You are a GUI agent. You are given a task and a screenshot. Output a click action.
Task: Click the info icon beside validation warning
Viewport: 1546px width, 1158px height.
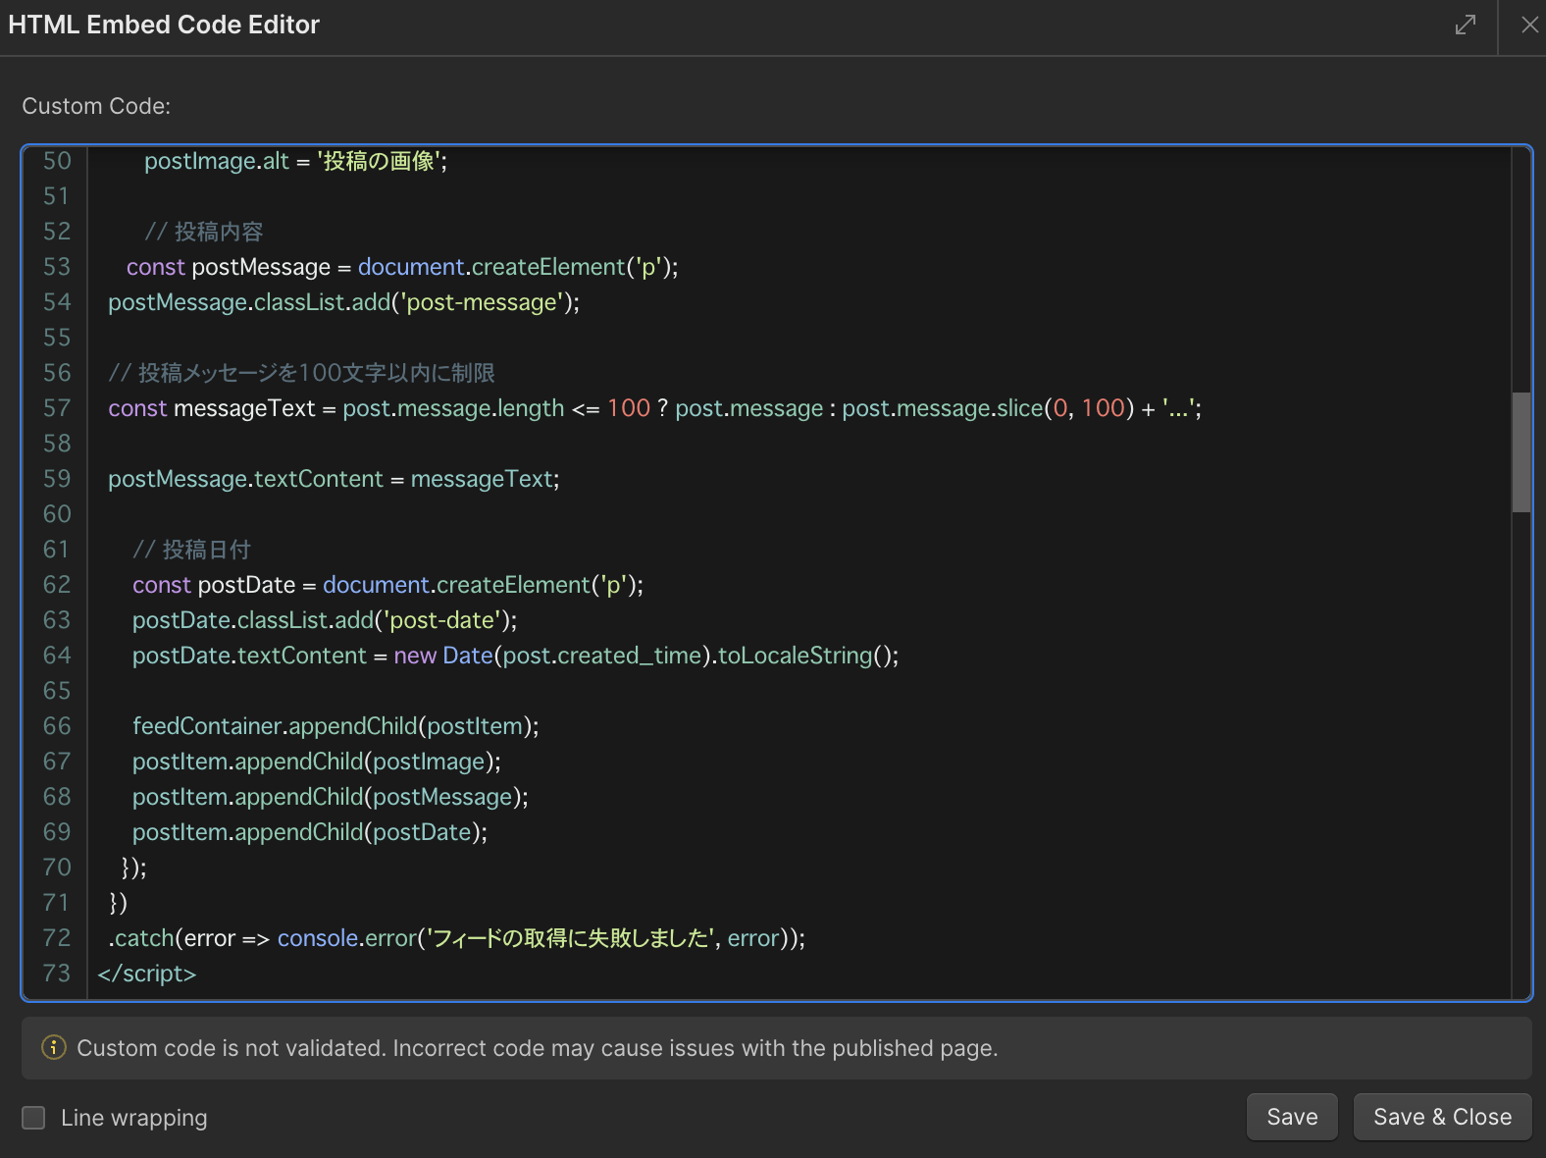click(x=54, y=1047)
